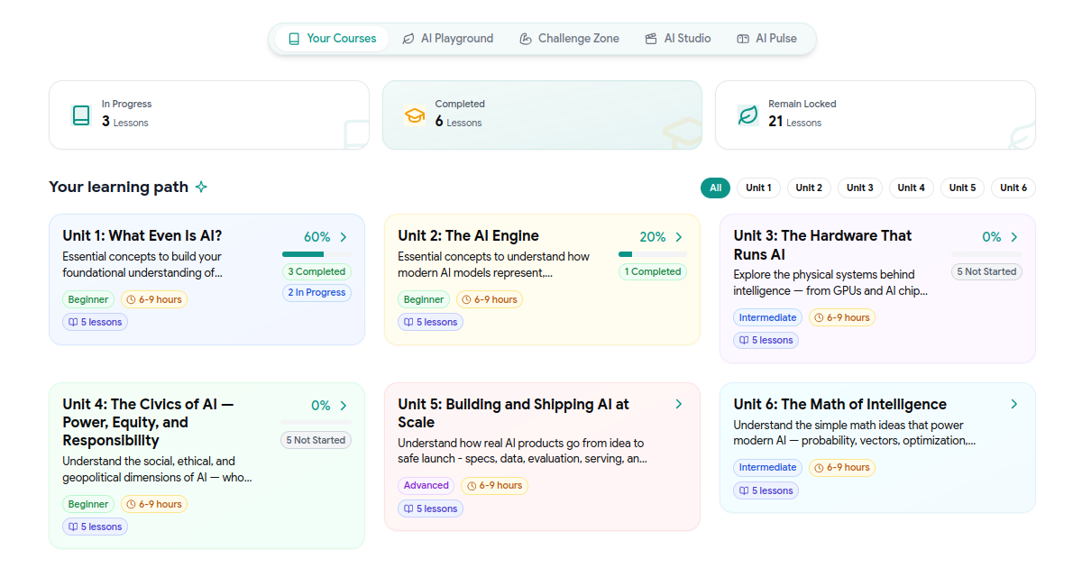Image resolution: width=1082 pixels, height=568 pixels.
Task: Click the In Progress book icon
Action: (x=81, y=115)
